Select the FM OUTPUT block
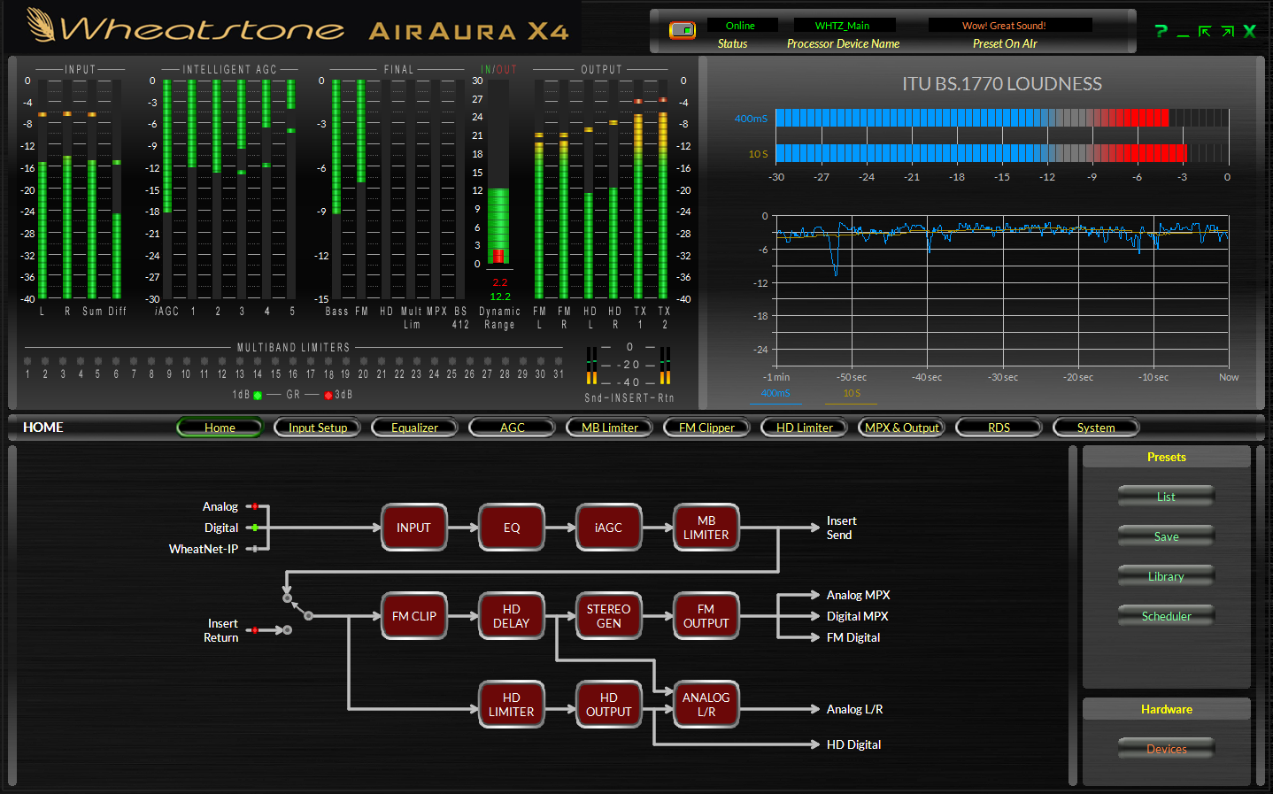Image resolution: width=1273 pixels, height=794 pixels. [706, 615]
